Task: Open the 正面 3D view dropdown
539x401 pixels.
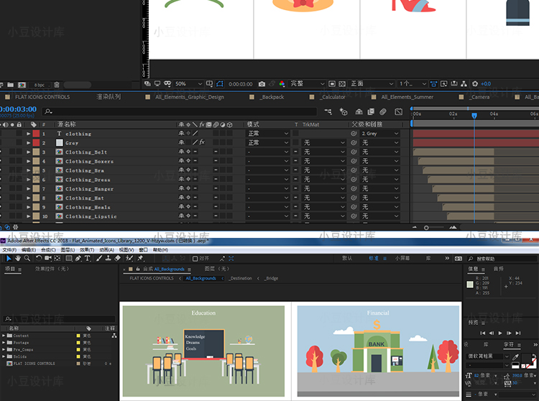Action: click(x=372, y=84)
